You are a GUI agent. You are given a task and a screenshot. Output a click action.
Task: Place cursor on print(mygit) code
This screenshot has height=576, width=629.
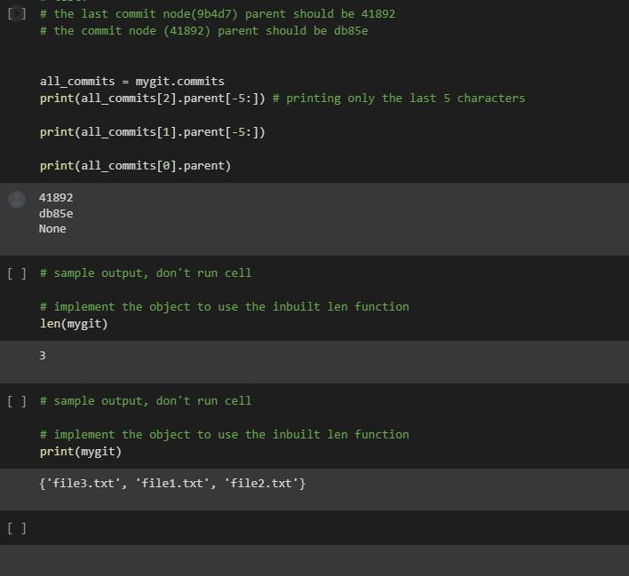coord(81,452)
